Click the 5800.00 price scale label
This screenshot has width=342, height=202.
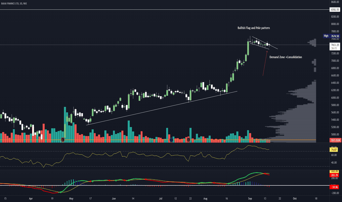[335, 105]
